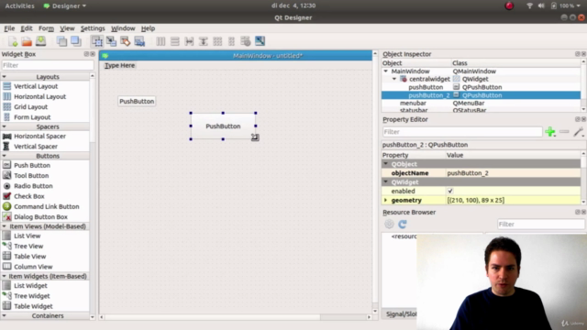Collapse the Containers category
The width and height of the screenshot is (587, 330).
4,315
